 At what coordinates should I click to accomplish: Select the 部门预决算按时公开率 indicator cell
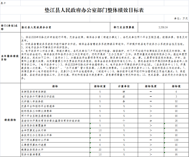tap(34, 139)
